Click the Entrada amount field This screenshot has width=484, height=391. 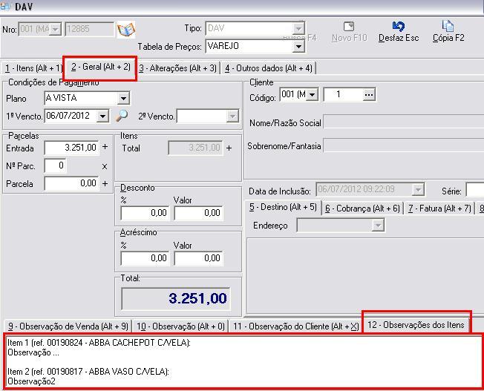pyautogui.click(x=71, y=148)
